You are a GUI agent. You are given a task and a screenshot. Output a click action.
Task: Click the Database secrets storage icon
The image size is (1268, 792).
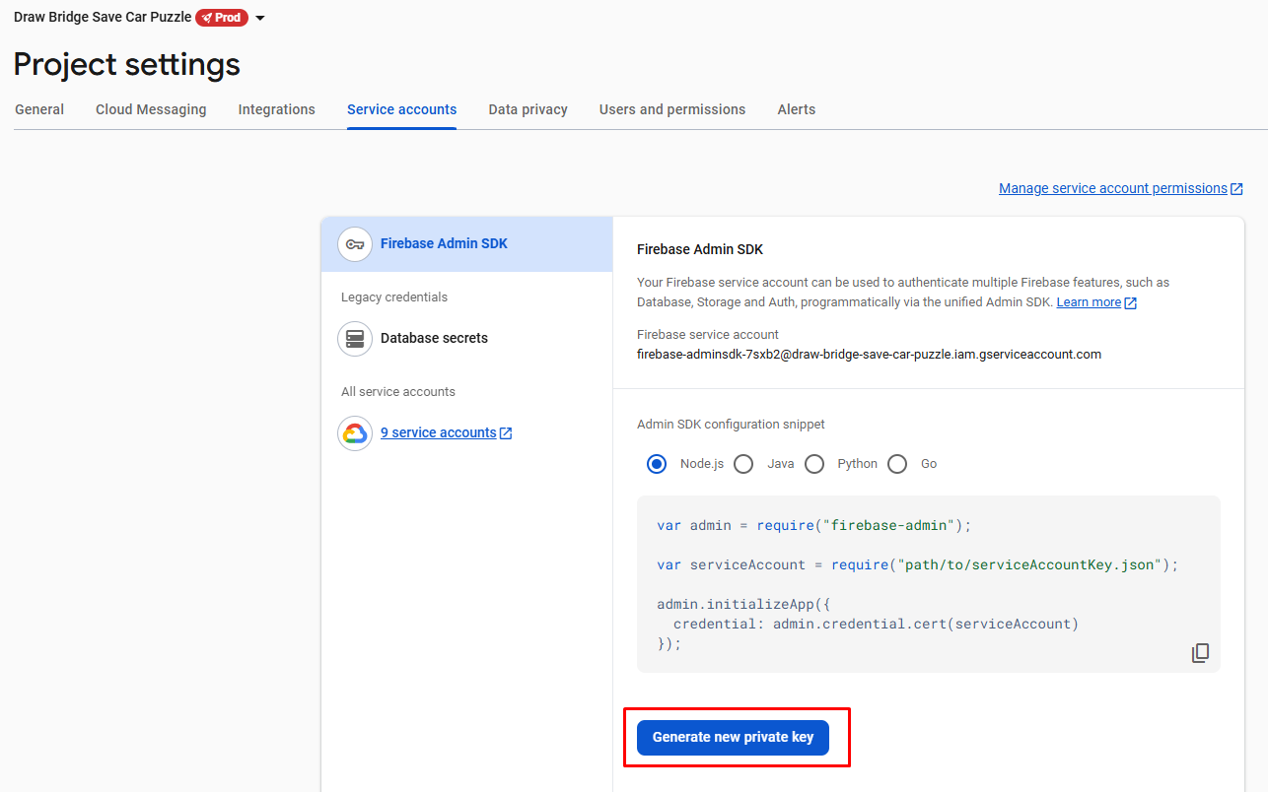pos(355,339)
